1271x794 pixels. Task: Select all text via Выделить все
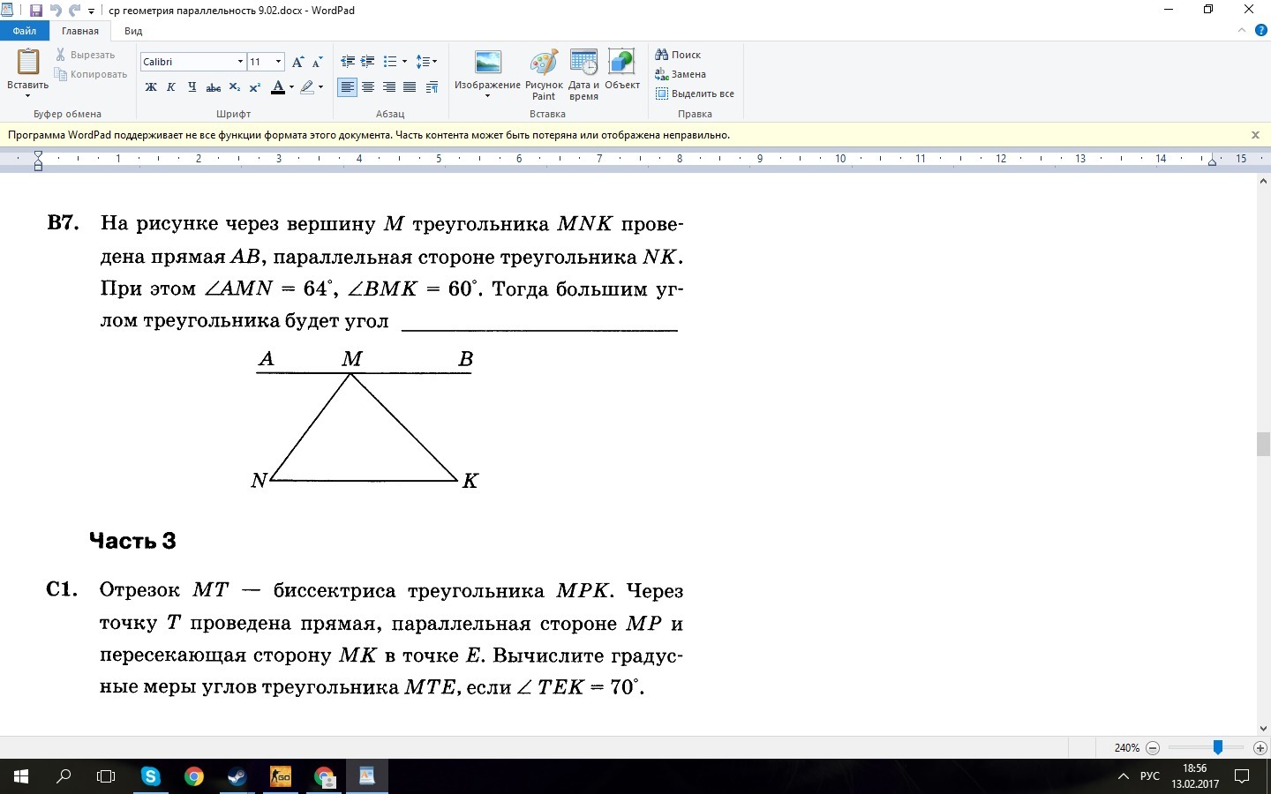pos(697,94)
